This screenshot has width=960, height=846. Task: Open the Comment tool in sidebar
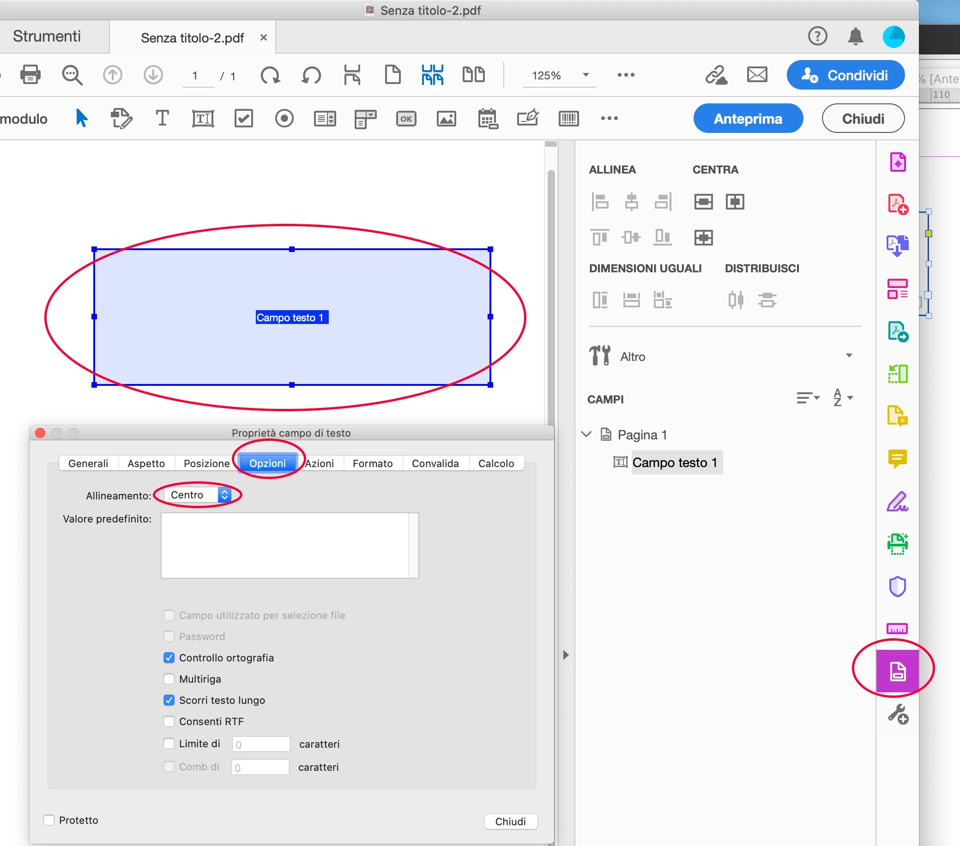[x=897, y=458]
